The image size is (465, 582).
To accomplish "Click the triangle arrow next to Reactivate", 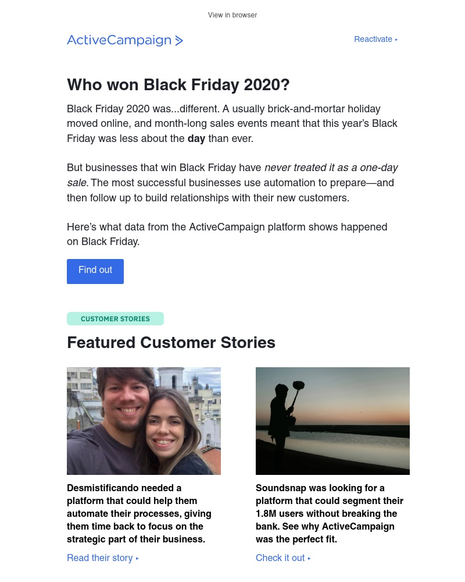I will tap(396, 40).
